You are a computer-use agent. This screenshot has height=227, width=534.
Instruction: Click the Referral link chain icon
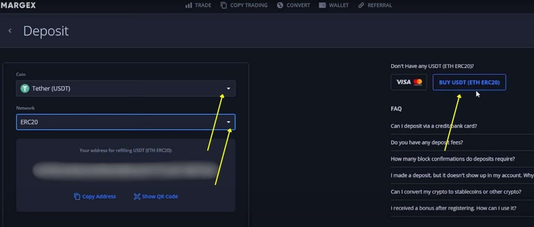point(361,5)
